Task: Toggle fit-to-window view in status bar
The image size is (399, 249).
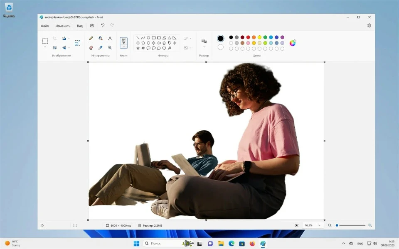Action: [x=296, y=225]
